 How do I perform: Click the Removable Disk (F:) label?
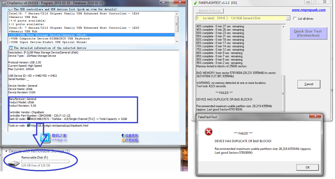34,158
